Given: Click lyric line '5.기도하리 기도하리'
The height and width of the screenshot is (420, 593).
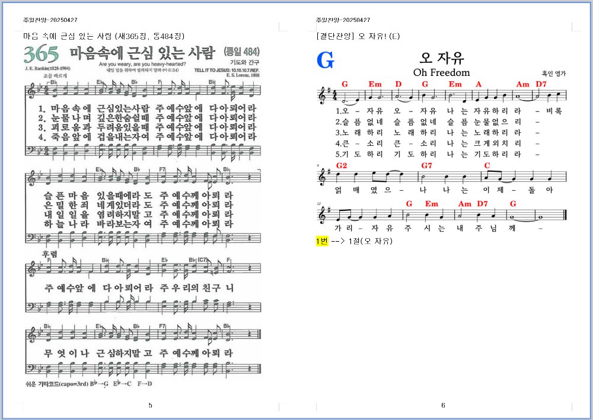Looking at the screenshot, I should 386,154.
